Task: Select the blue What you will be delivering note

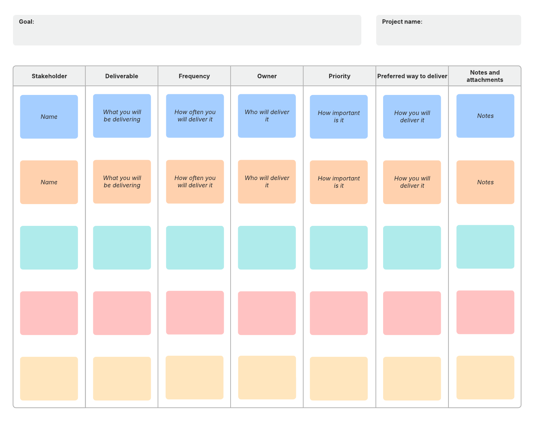Action: coord(122,116)
